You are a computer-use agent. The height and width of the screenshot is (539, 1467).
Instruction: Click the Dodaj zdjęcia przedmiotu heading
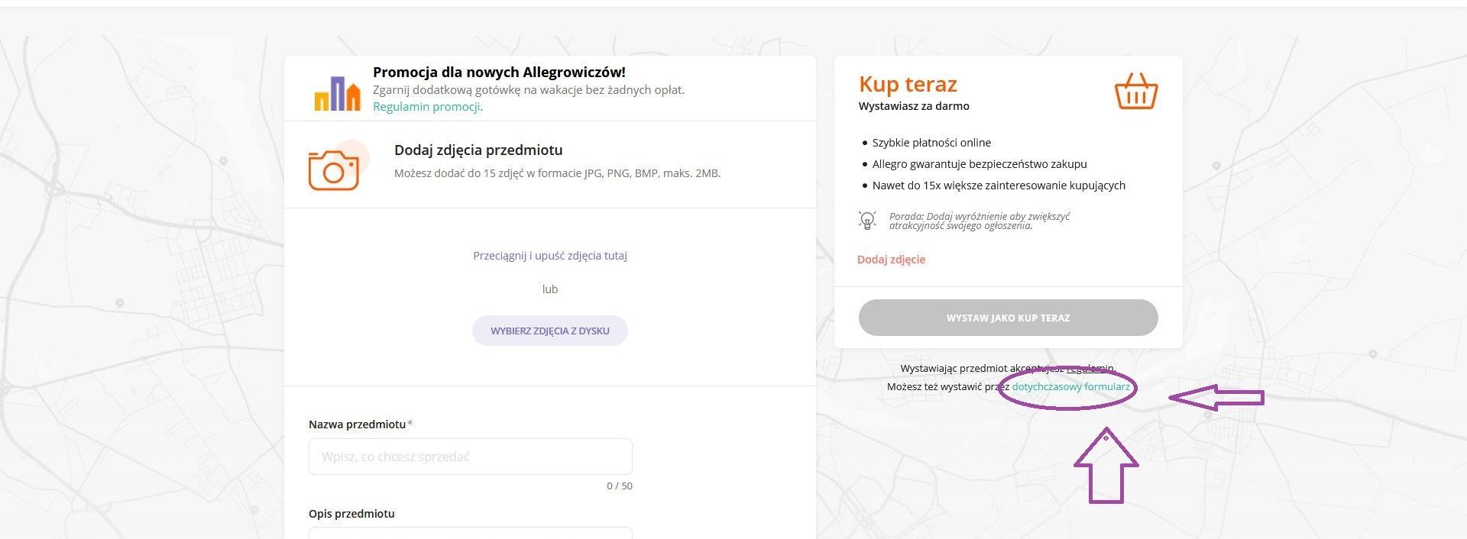478,150
